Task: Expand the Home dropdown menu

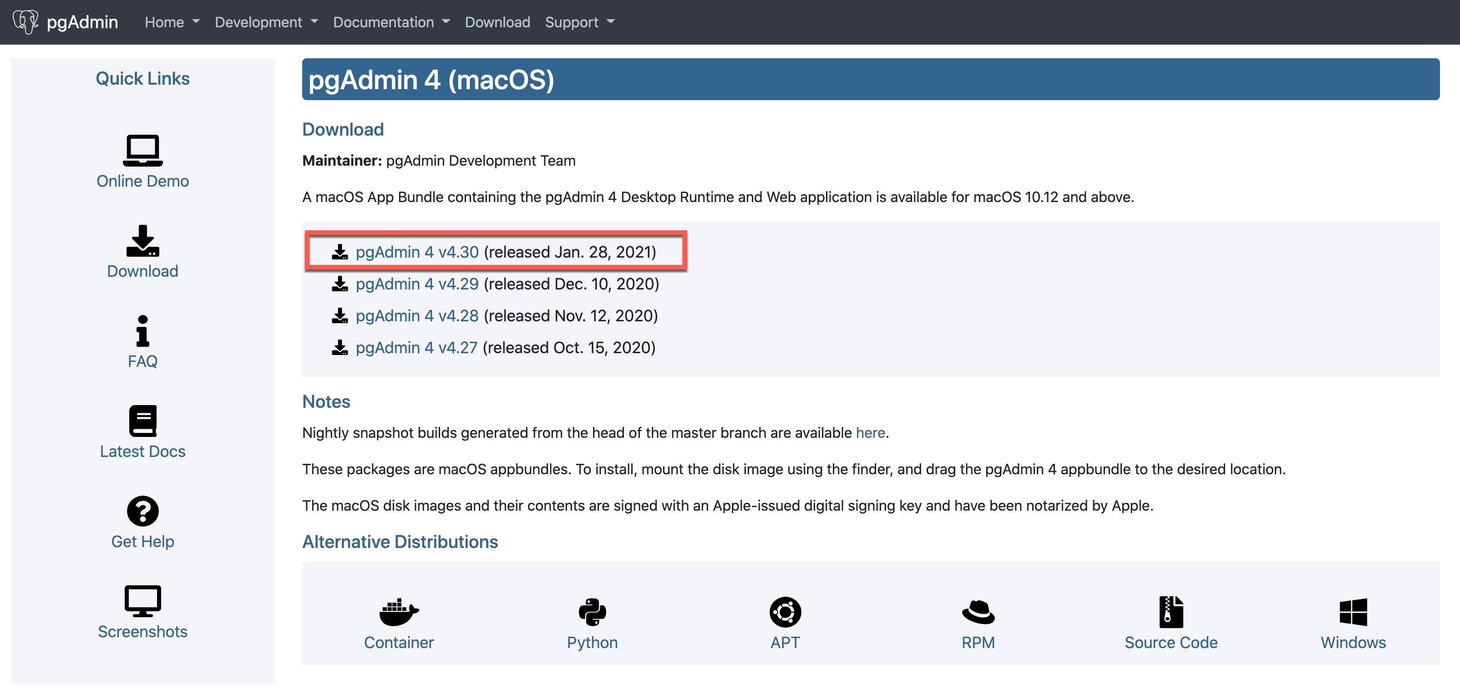Action: point(172,22)
